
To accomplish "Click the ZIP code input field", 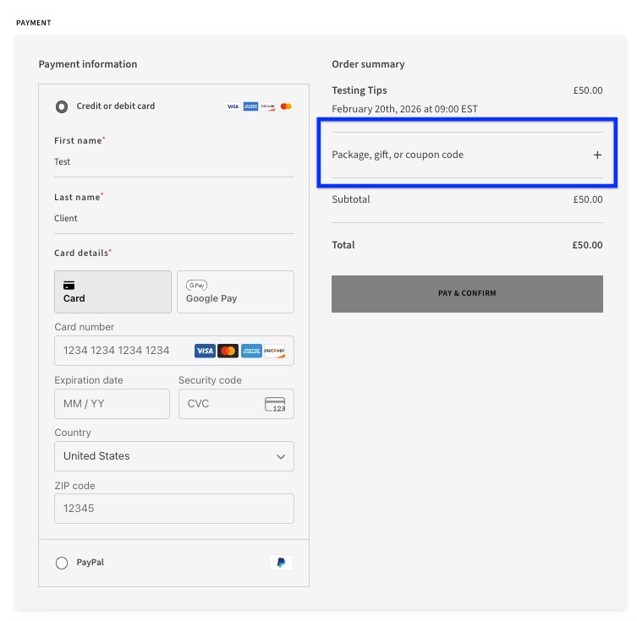I will [173, 509].
